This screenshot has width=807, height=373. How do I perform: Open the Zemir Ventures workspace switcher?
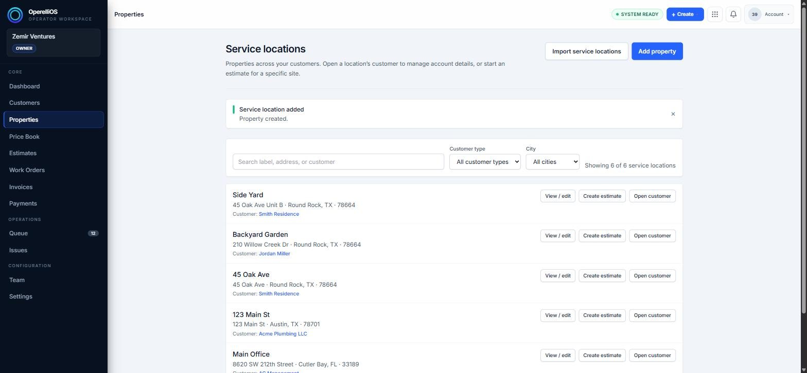point(54,42)
